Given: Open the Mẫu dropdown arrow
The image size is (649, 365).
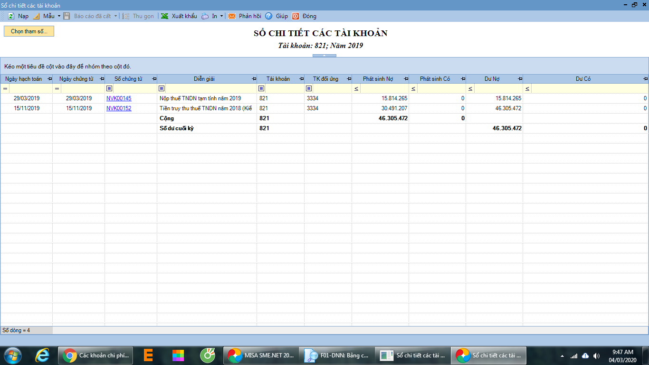Looking at the screenshot, I should click(59, 16).
